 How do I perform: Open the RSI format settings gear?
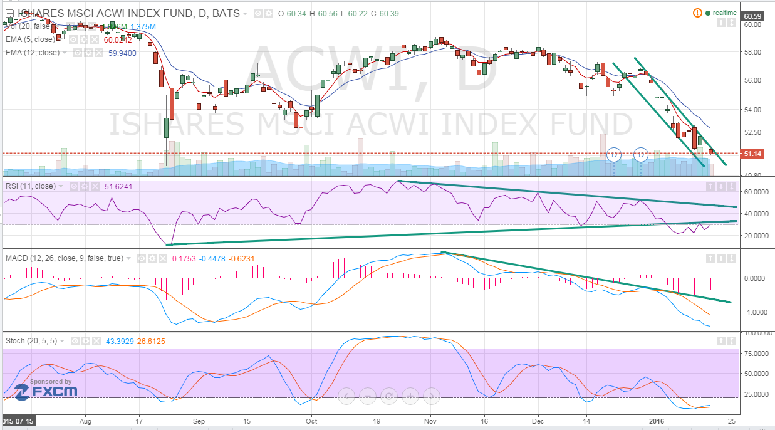pos(85,186)
